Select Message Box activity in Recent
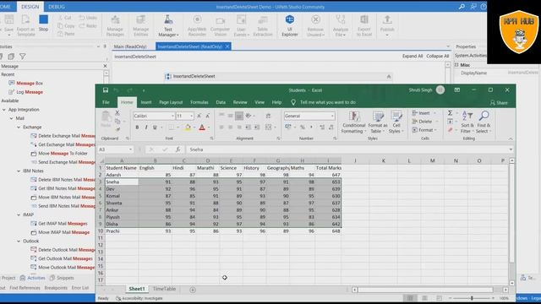 coord(30,83)
